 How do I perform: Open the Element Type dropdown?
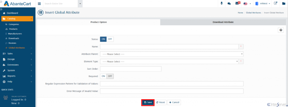tap(169, 62)
